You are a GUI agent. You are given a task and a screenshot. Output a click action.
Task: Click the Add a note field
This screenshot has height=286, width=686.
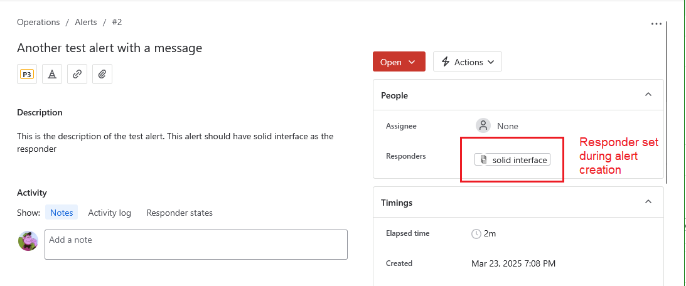coord(196,245)
